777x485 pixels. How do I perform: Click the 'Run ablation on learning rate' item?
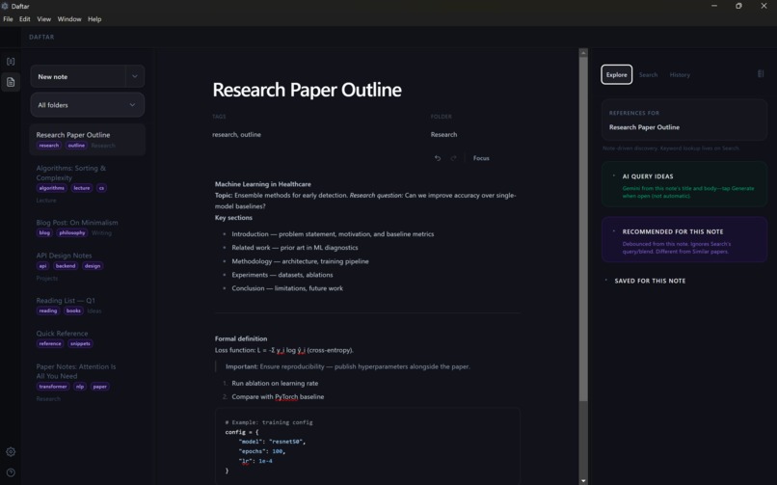(275, 384)
